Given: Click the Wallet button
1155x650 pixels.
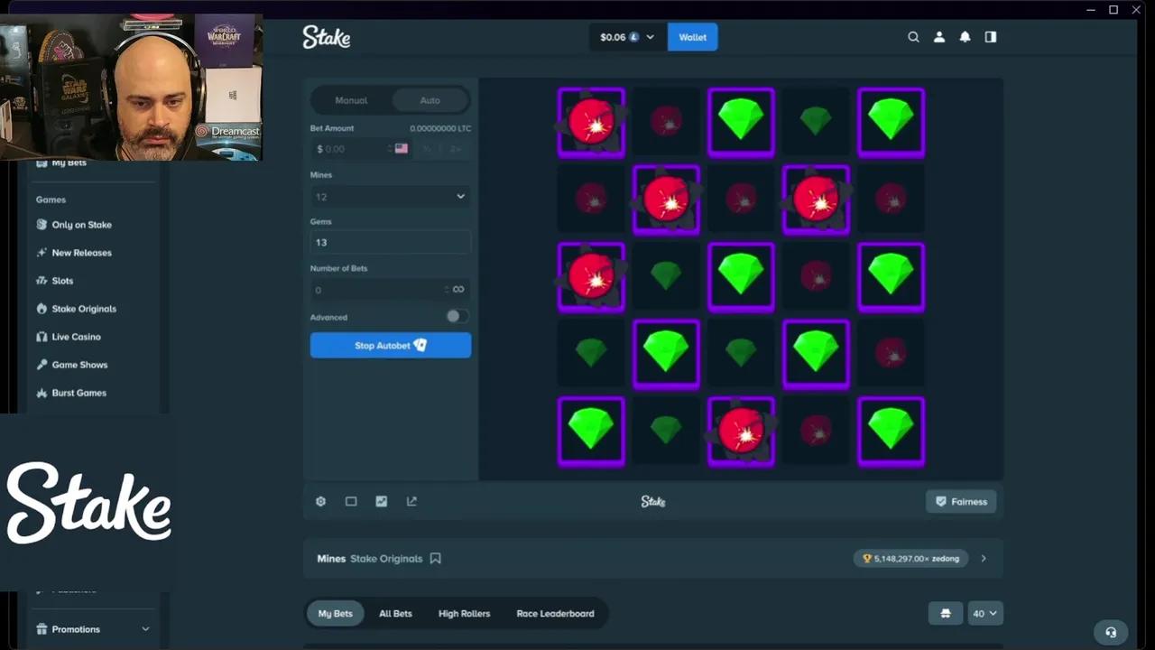Looking at the screenshot, I should [x=692, y=37].
